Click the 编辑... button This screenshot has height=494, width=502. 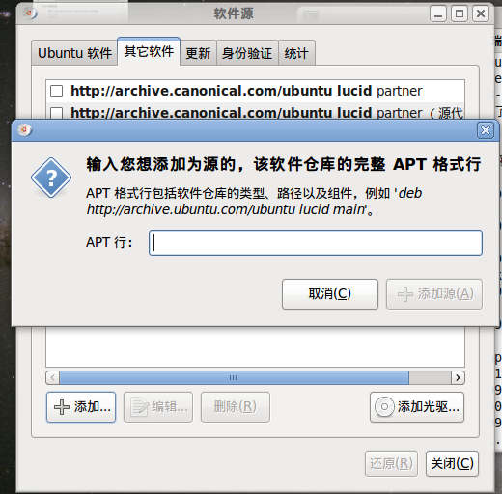[158, 407]
